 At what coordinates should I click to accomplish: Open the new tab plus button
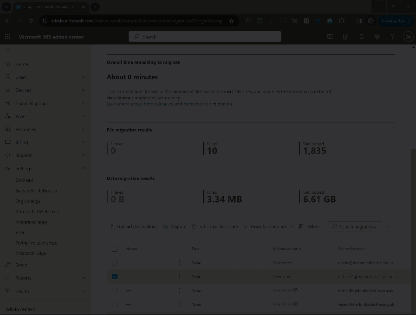(95, 7)
